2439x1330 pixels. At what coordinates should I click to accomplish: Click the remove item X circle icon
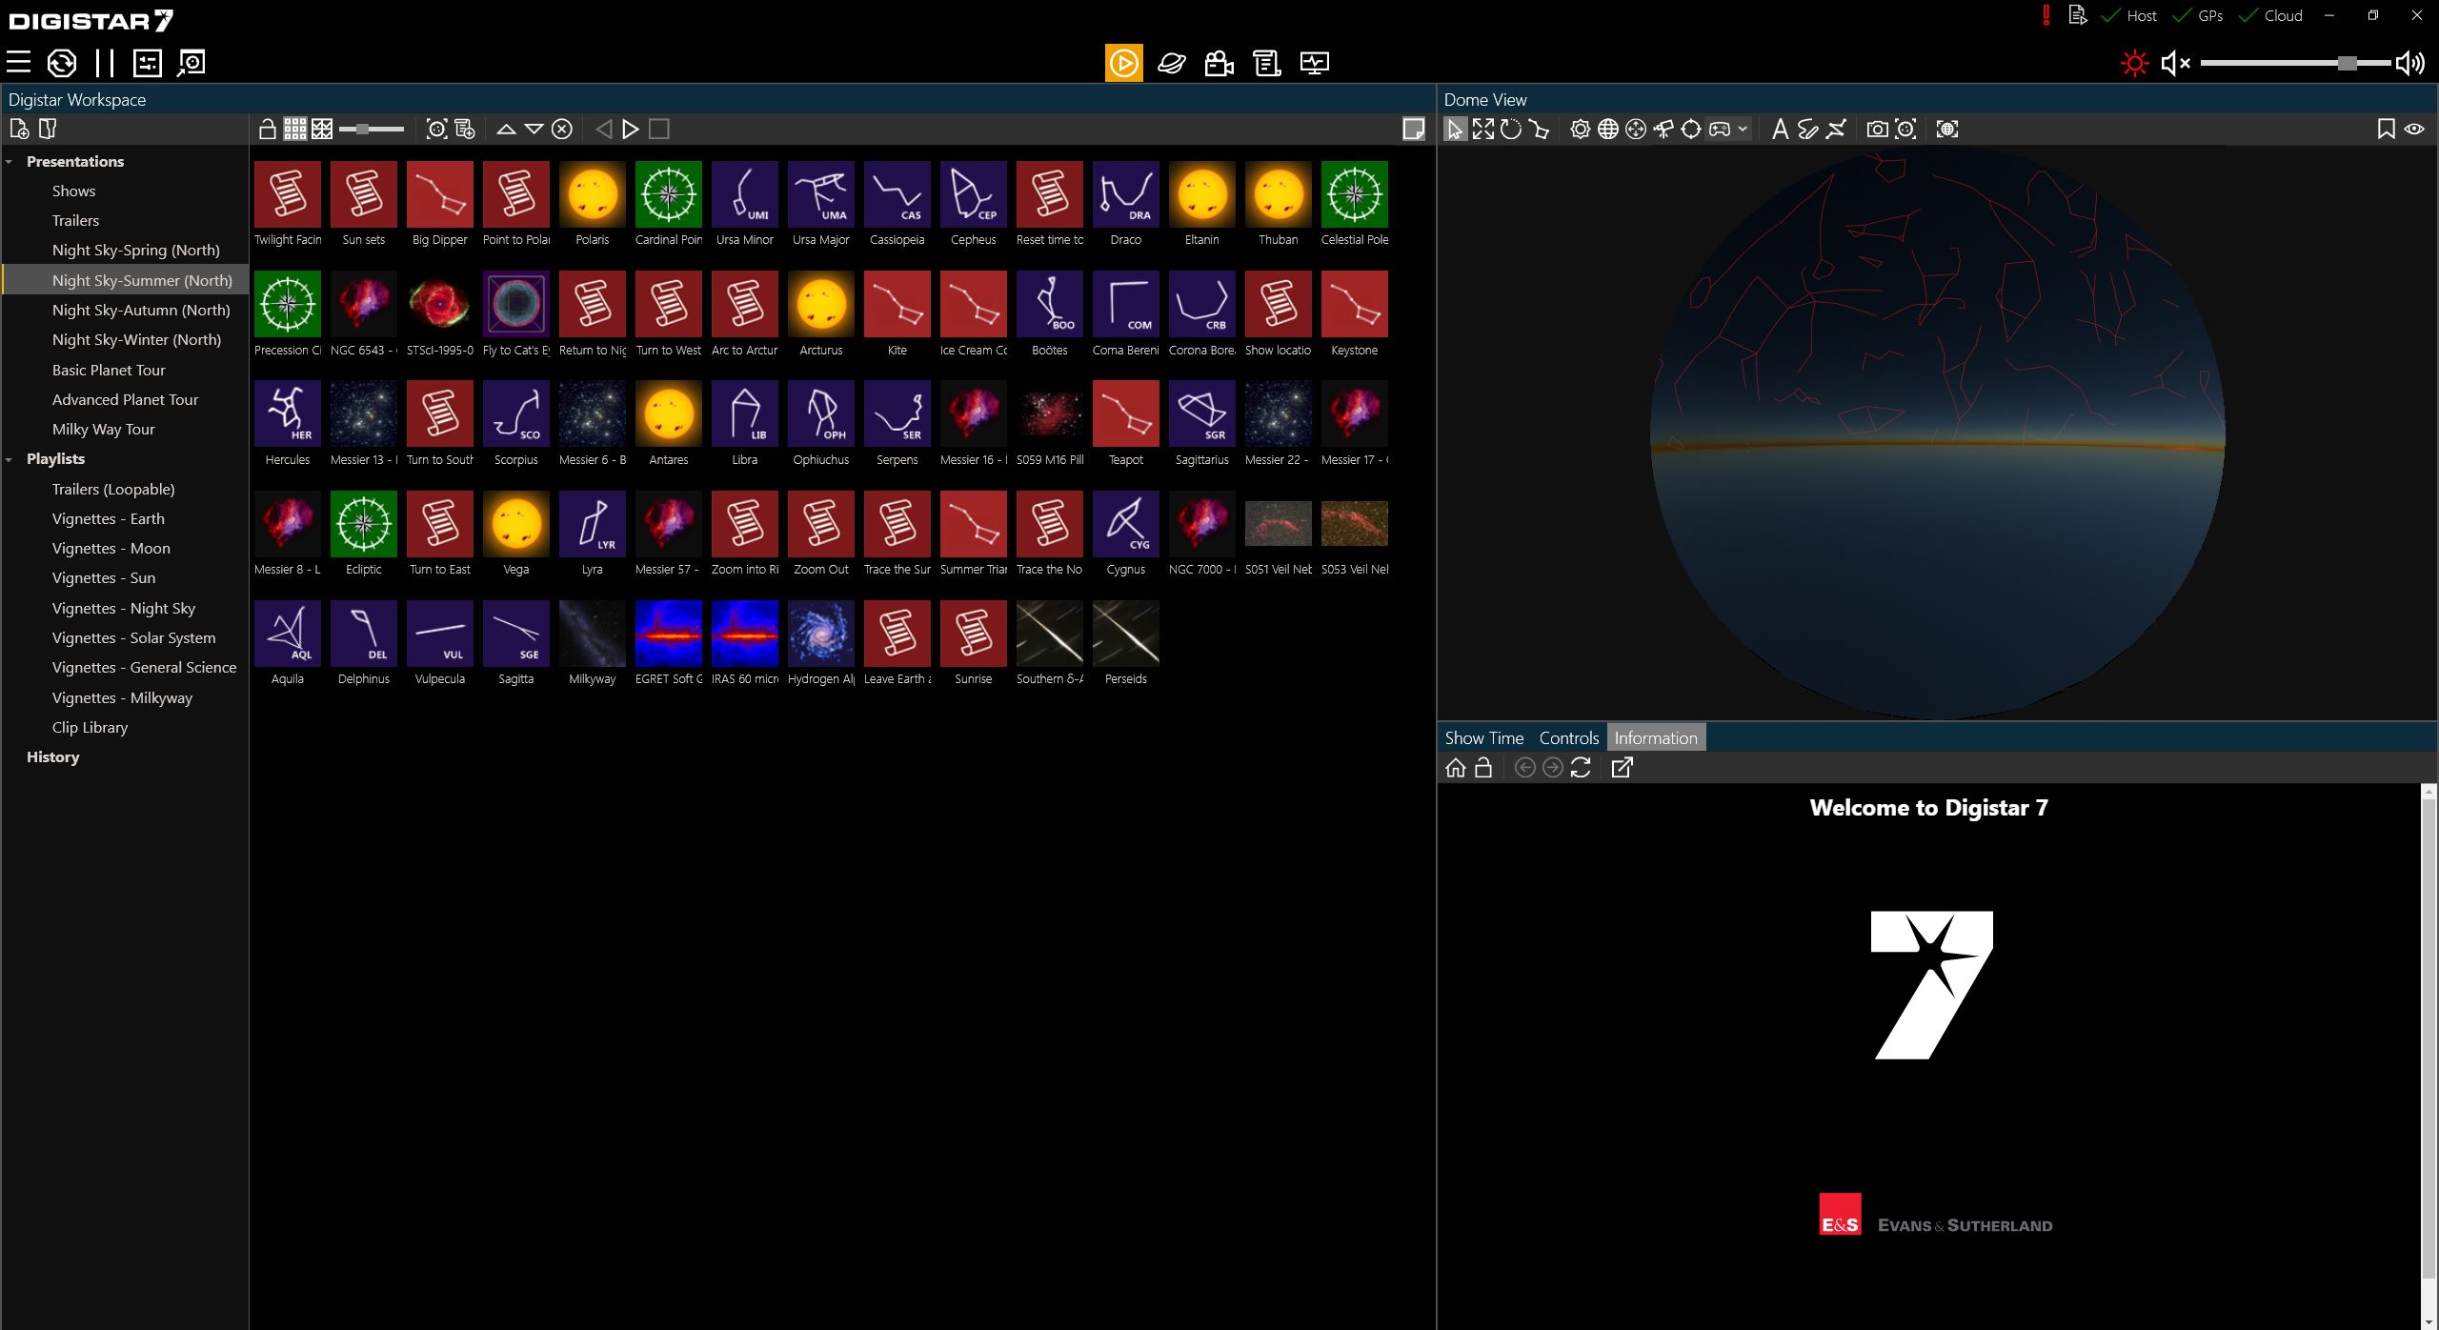click(x=562, y=129)
